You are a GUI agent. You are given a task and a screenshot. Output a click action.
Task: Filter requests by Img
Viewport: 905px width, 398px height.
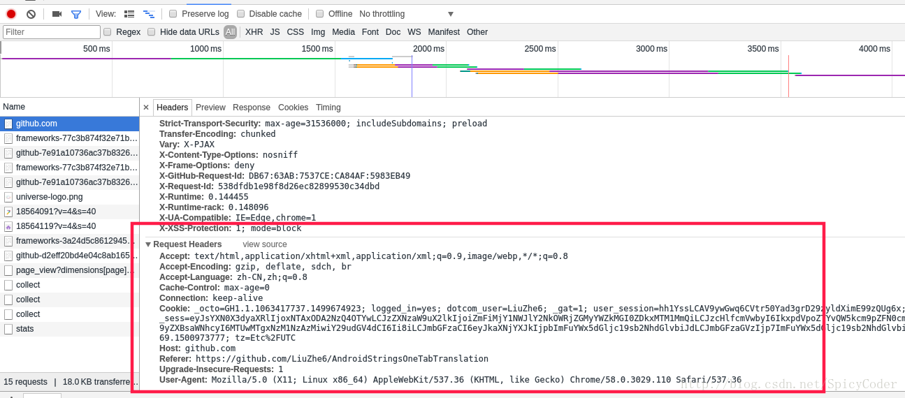318,32
